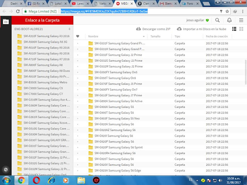This screenshot has width=247, height=185.
Task: Select SM-G903F Samsung Galaxy S5 Neo row
Action: tap(159, 118)
